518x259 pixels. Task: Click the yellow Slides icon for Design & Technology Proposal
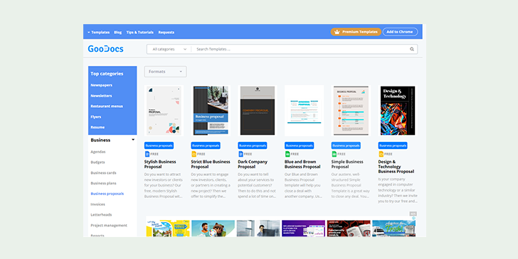point(381,154)
